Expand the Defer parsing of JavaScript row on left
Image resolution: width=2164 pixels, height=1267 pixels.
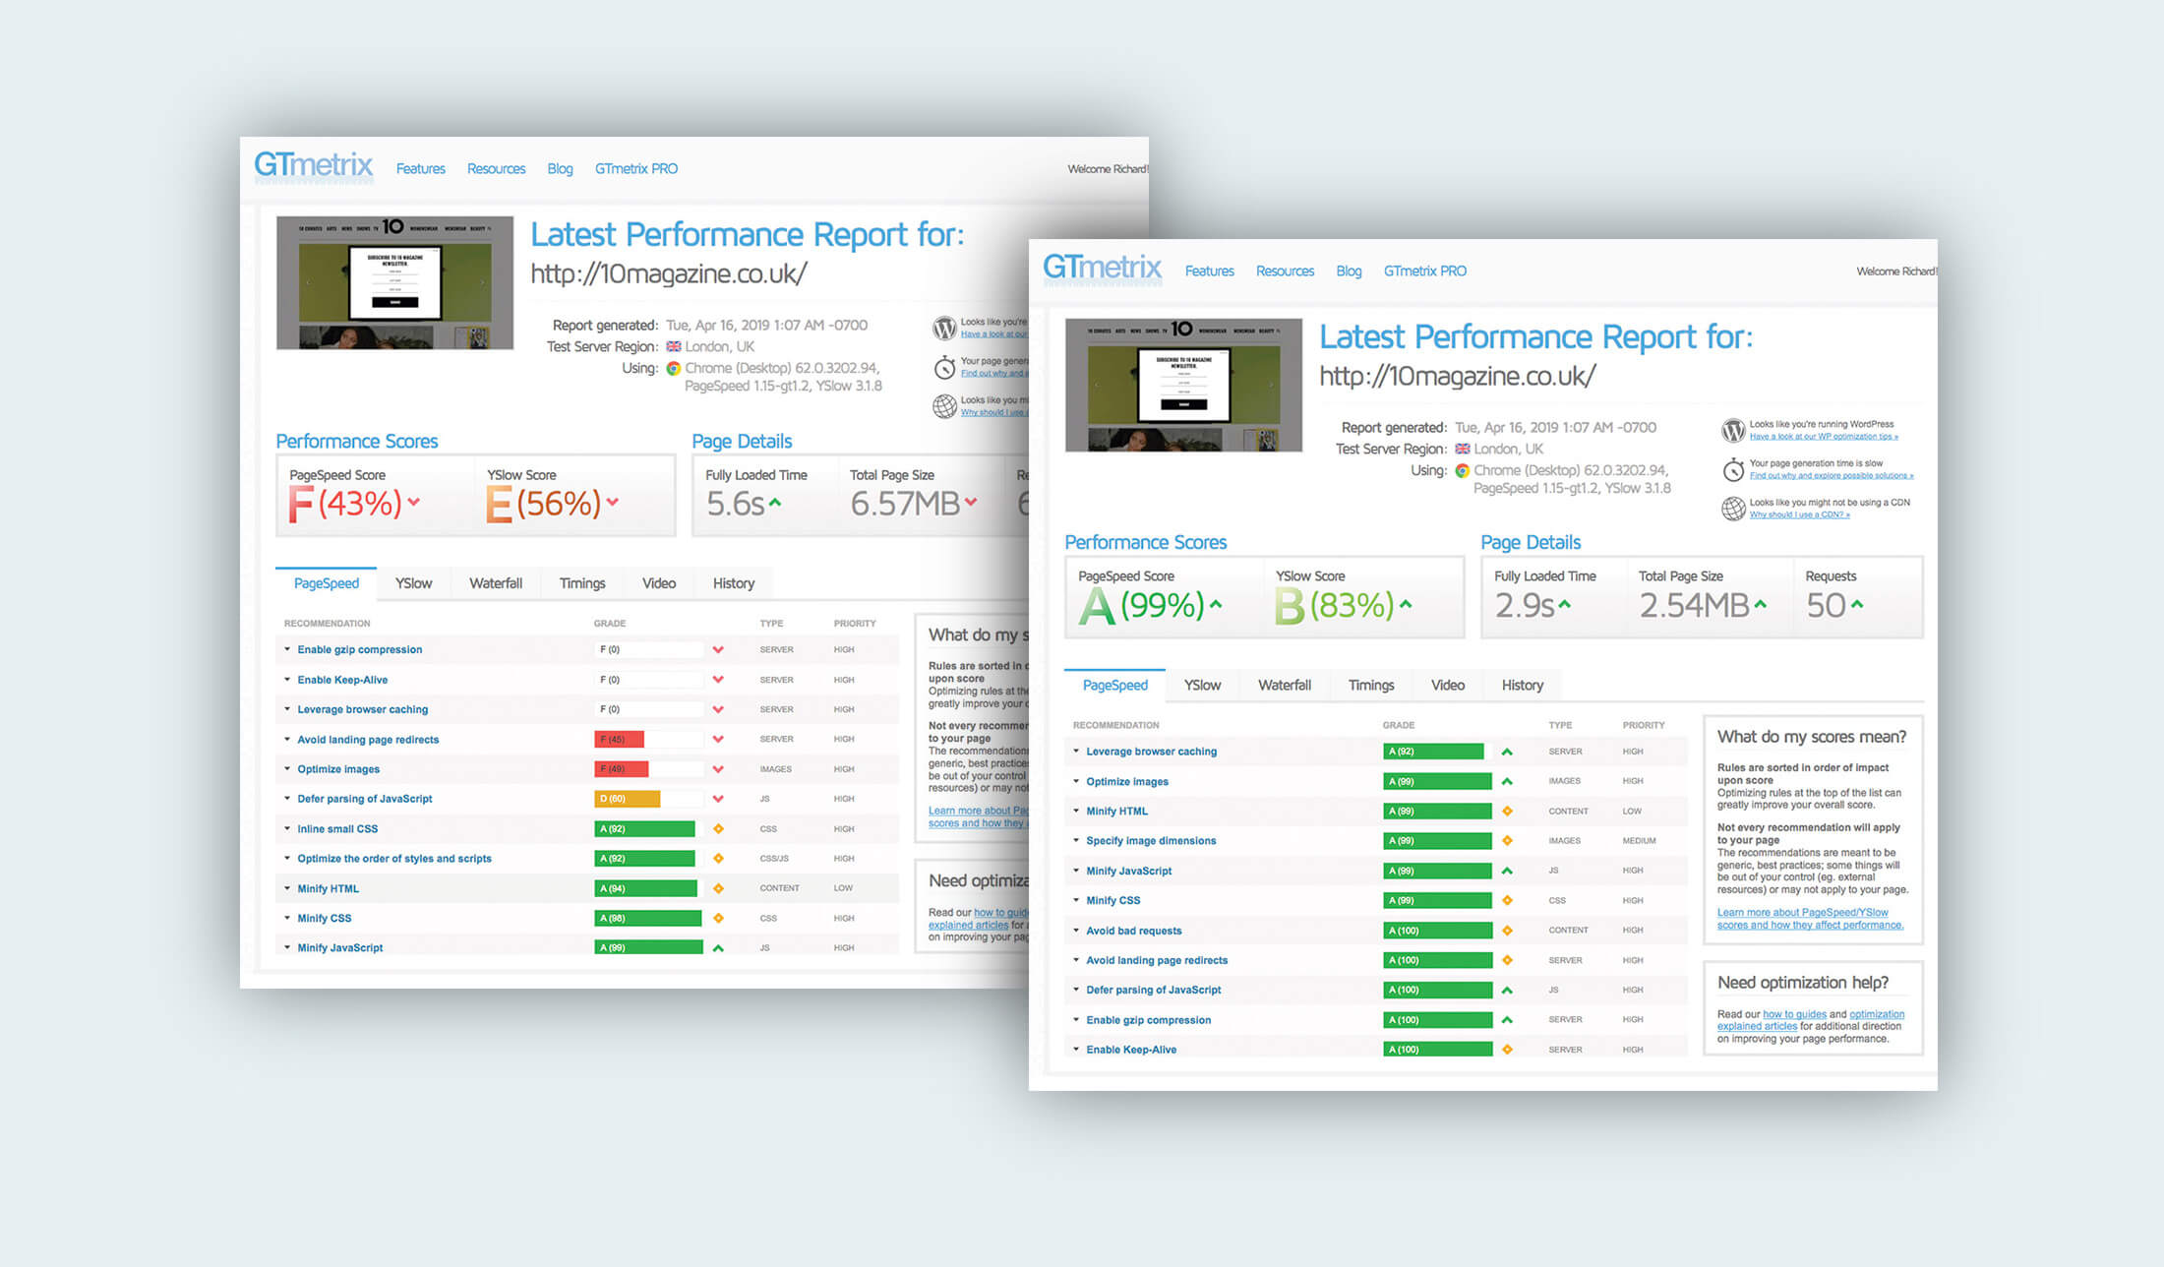364,799
